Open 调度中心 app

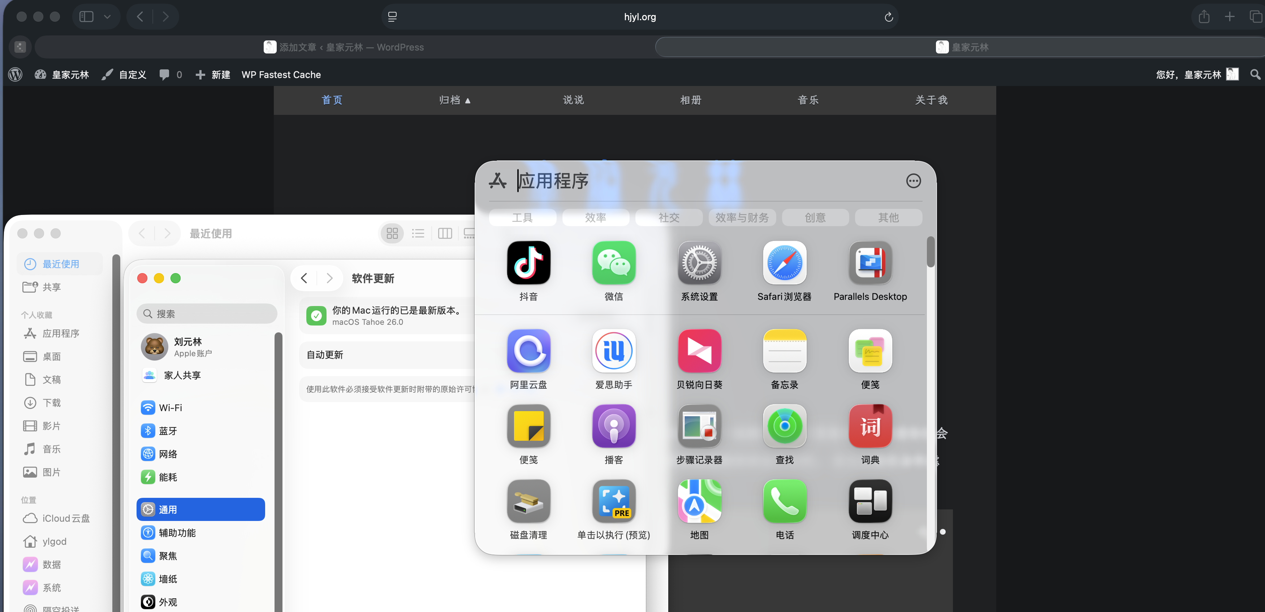tap(870, 501)
